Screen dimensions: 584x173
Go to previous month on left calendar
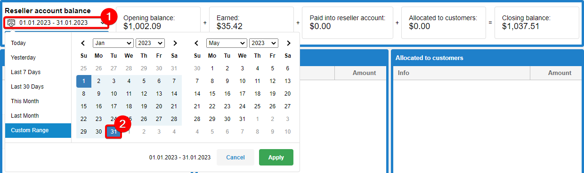point(83,43)
